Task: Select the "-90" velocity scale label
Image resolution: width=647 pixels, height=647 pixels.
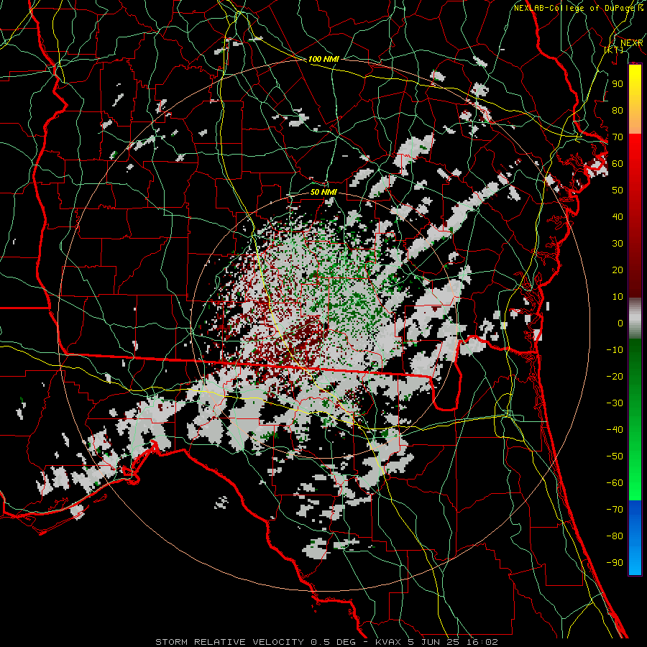Action: point(615,562)
